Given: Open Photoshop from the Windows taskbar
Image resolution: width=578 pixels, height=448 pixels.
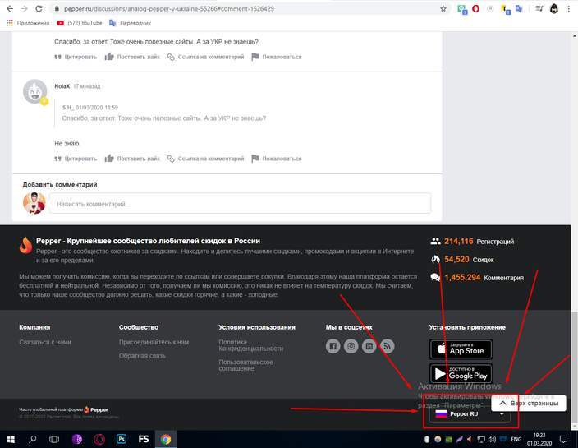Looking at the screenshot, I should pos(121,439).
